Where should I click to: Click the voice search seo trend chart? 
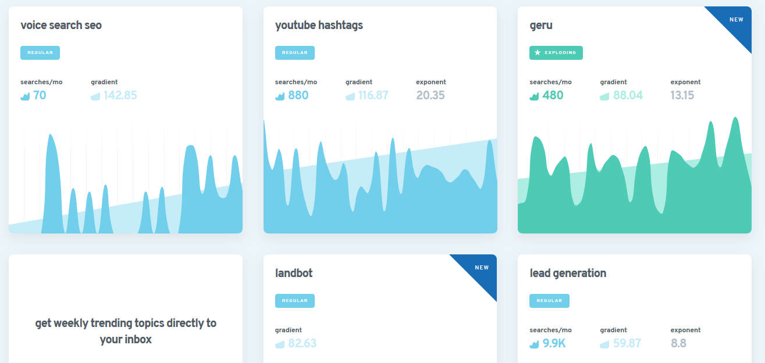[126, 180]
